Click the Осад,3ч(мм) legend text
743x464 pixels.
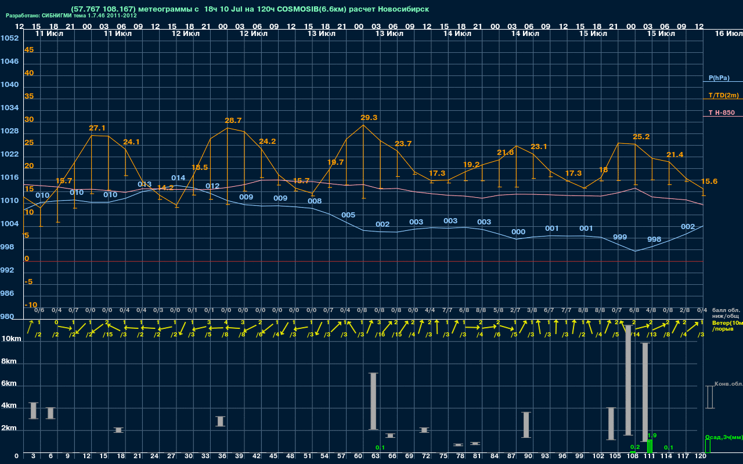[x=724, y=437]
